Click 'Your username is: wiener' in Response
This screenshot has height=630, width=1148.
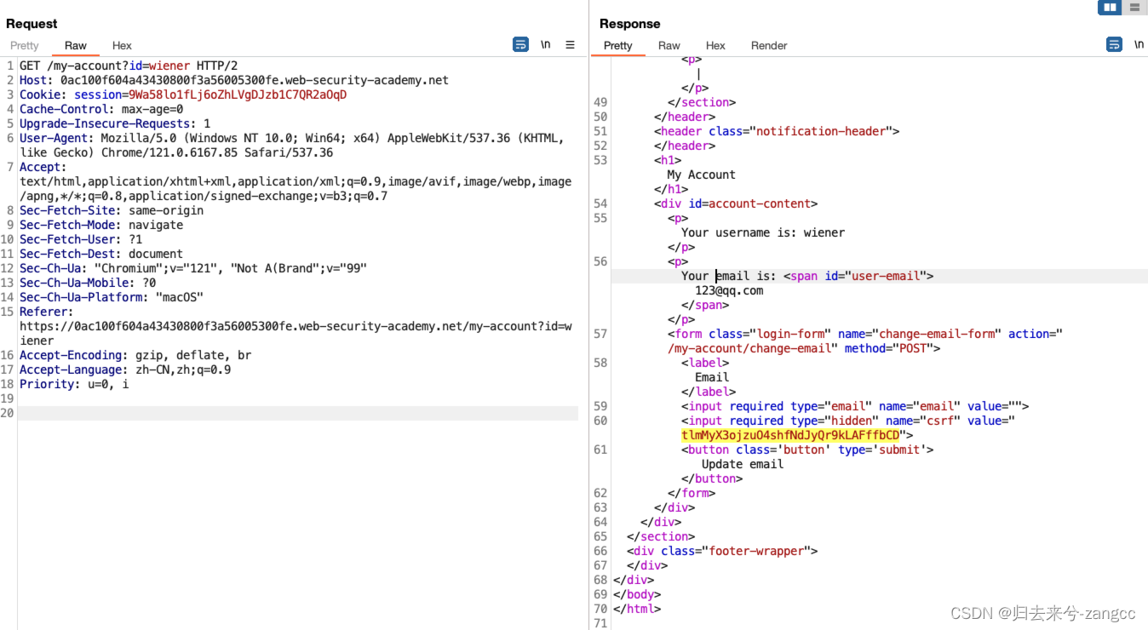tap(763, 232)
